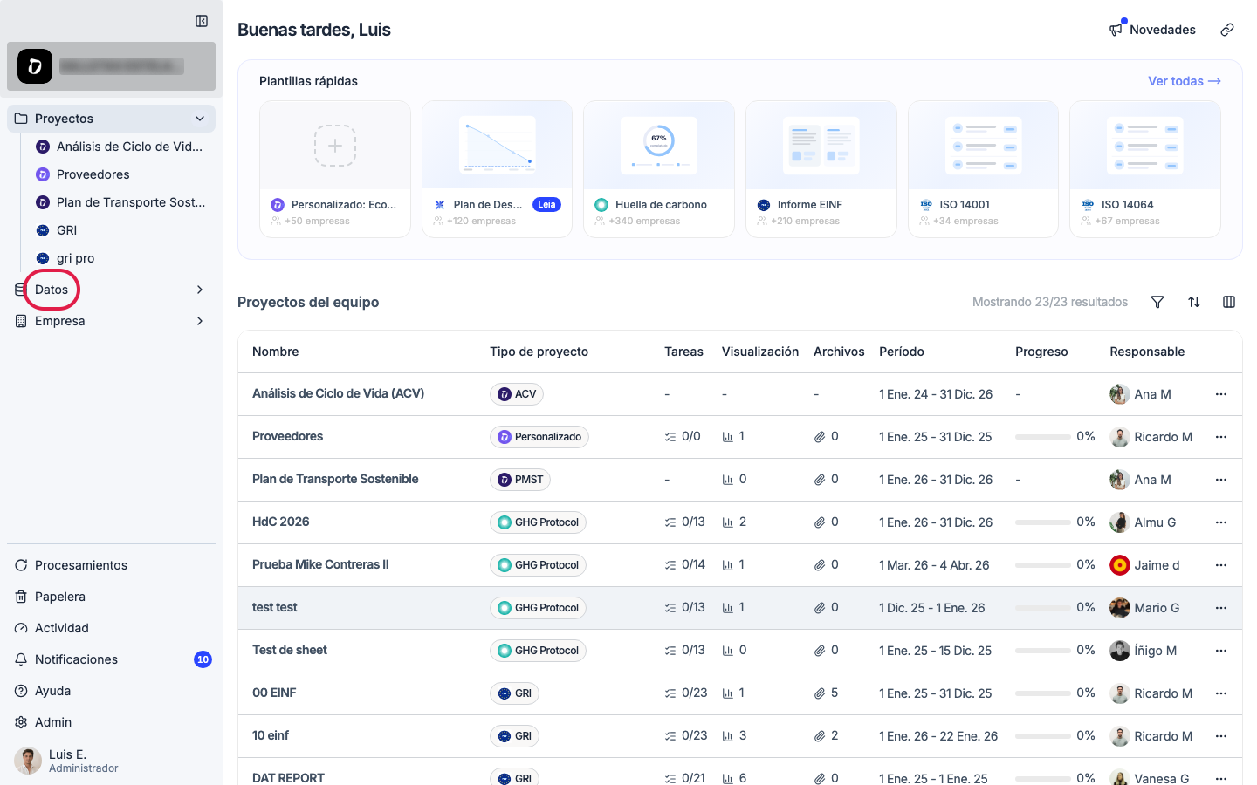The height and width of the screenshot is (785, 1257).
Task: Click the Empresa building icon
Action: point(21,321)
